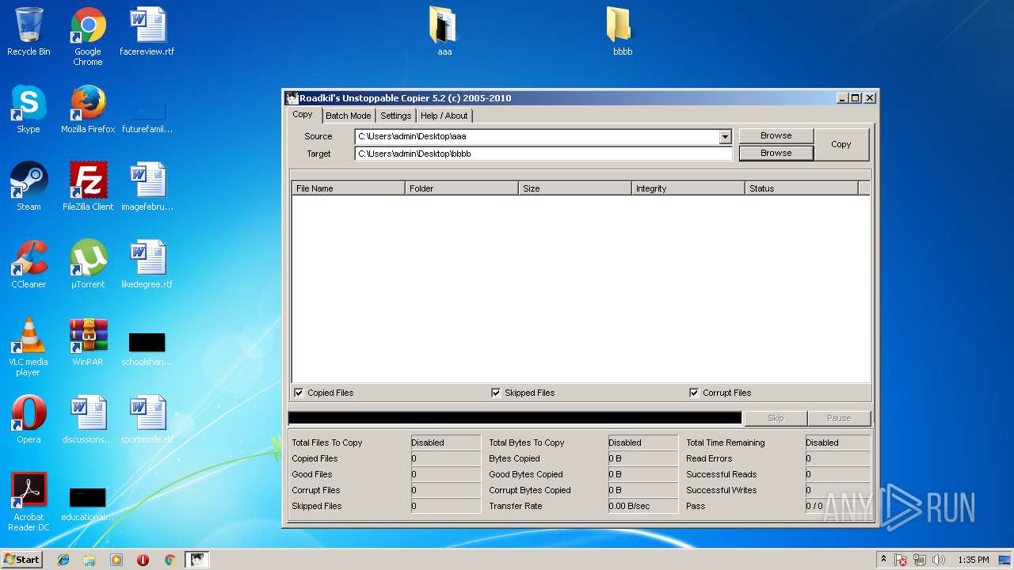Select likedegree.rtf document icon
The height and width of the screenshot is (570, 1014).
pyautogui.click(x=147, y=264)
